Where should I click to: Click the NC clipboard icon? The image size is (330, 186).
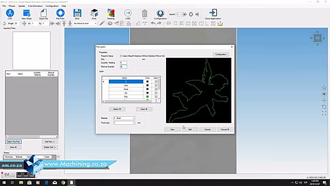pyautogui.click(x=144, y=13)
